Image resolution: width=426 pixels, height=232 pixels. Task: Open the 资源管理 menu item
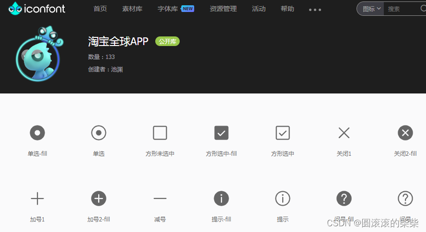(x=223, y=9)
